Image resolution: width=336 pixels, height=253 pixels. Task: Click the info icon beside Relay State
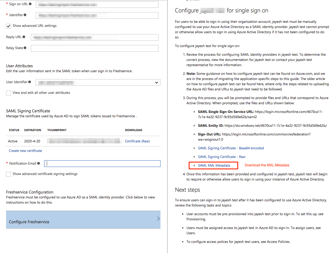25,48
